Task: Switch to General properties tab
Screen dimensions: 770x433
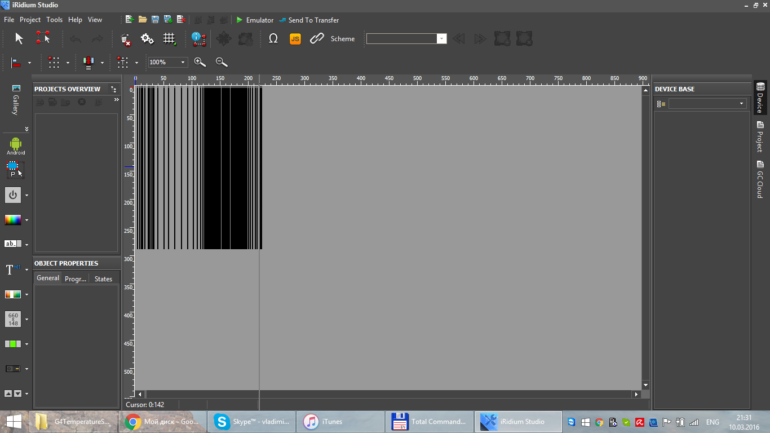Action: click(x=48, y=278)
